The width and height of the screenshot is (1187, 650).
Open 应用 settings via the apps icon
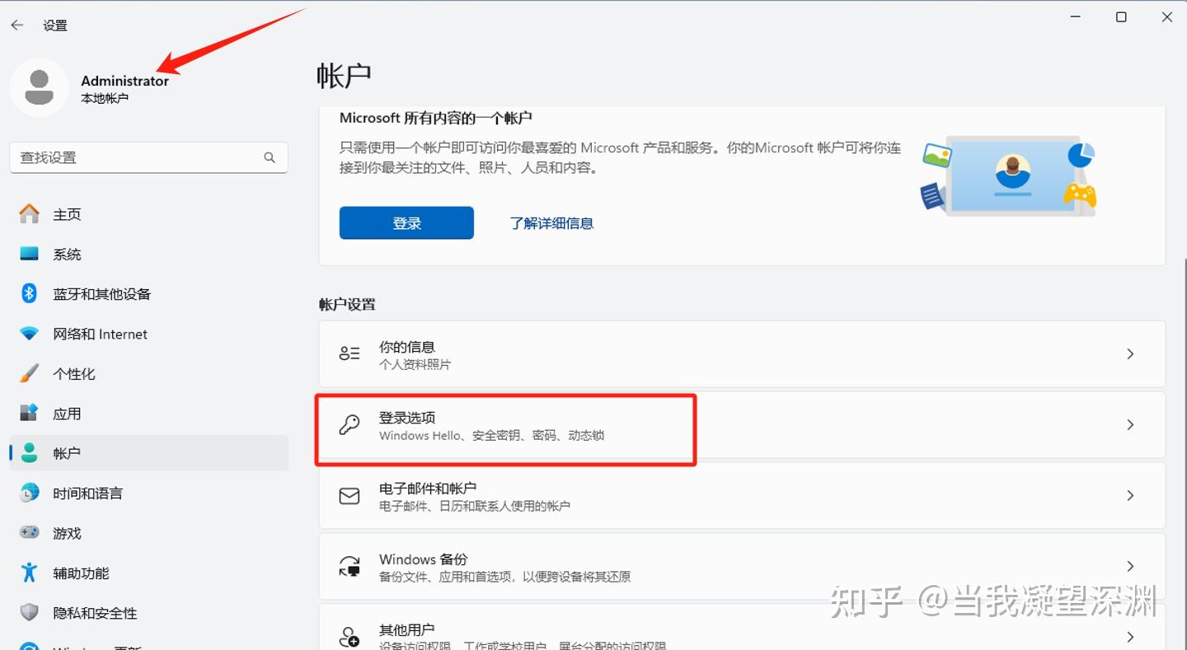tap(28, 413)
